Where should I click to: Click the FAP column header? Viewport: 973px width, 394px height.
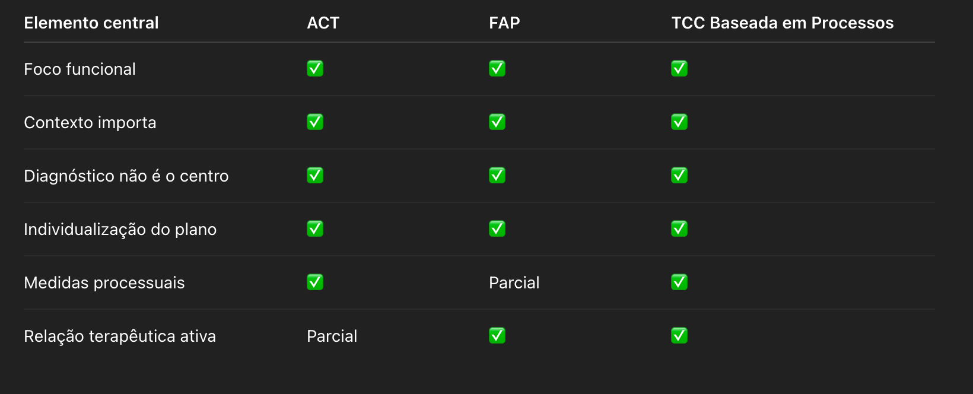pos(504,23)
